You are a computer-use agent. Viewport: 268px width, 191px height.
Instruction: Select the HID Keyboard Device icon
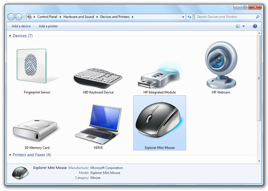(98, 78)
